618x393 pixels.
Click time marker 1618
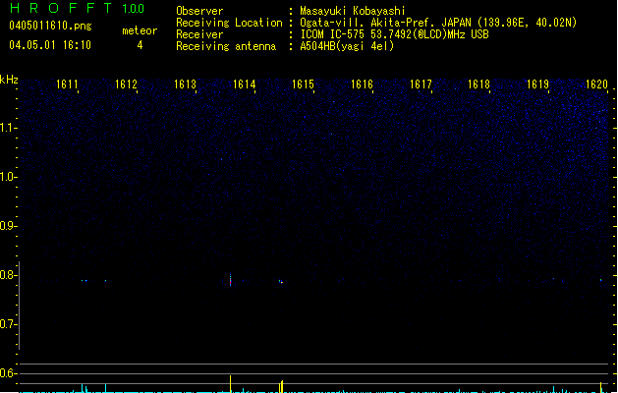(478, 84)
